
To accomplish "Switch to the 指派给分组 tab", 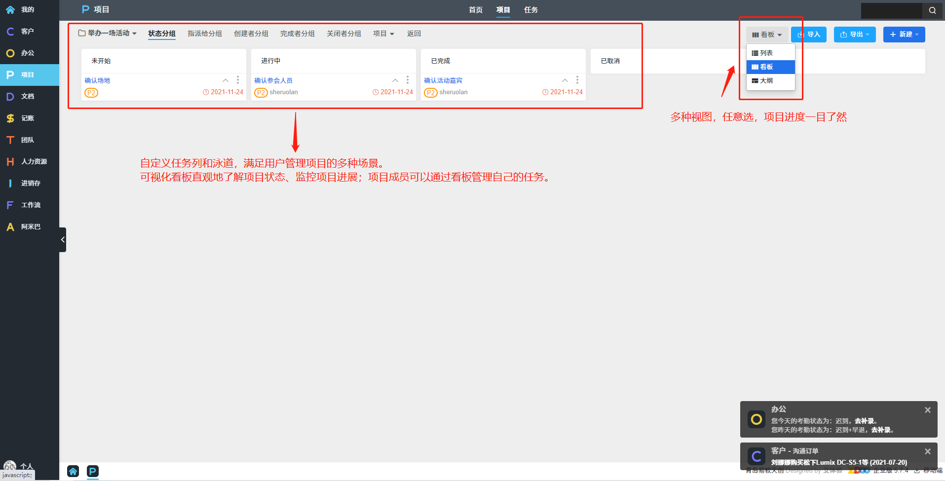I will (204, 34).
